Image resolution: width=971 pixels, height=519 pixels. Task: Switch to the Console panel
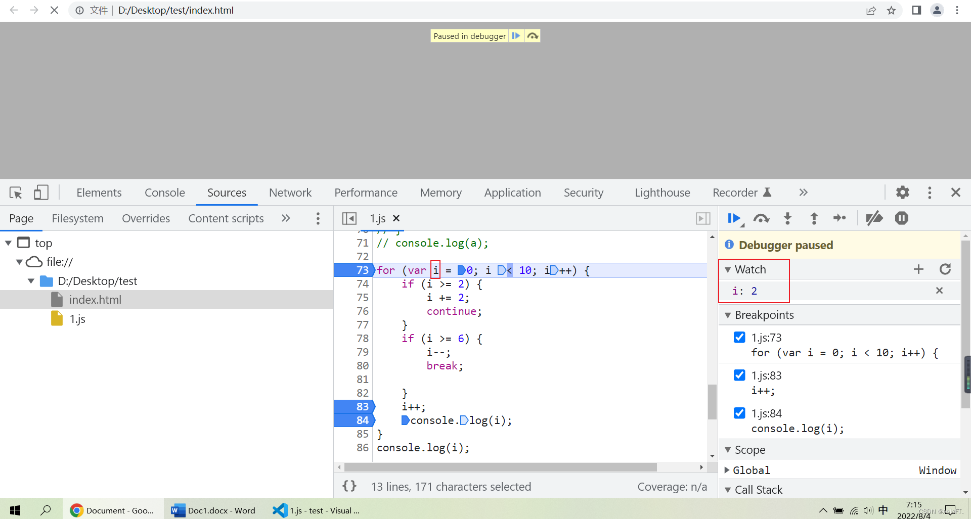(165, 193)
